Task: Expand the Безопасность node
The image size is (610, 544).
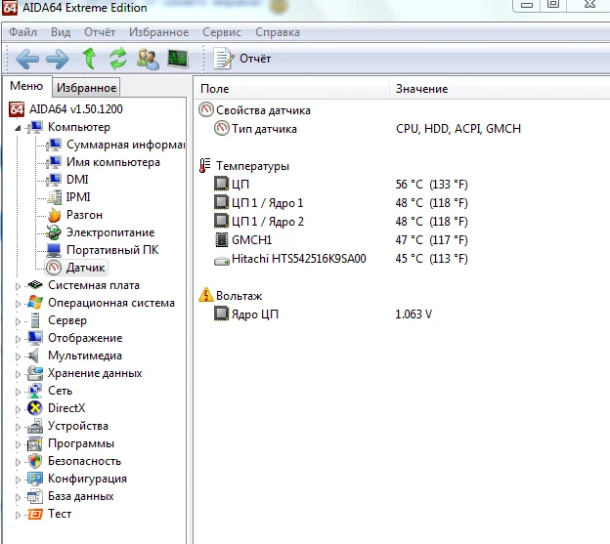Action: click(x=18, y=462)
